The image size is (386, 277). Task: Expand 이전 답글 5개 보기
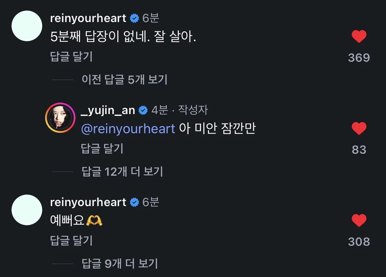click(125, 80)
